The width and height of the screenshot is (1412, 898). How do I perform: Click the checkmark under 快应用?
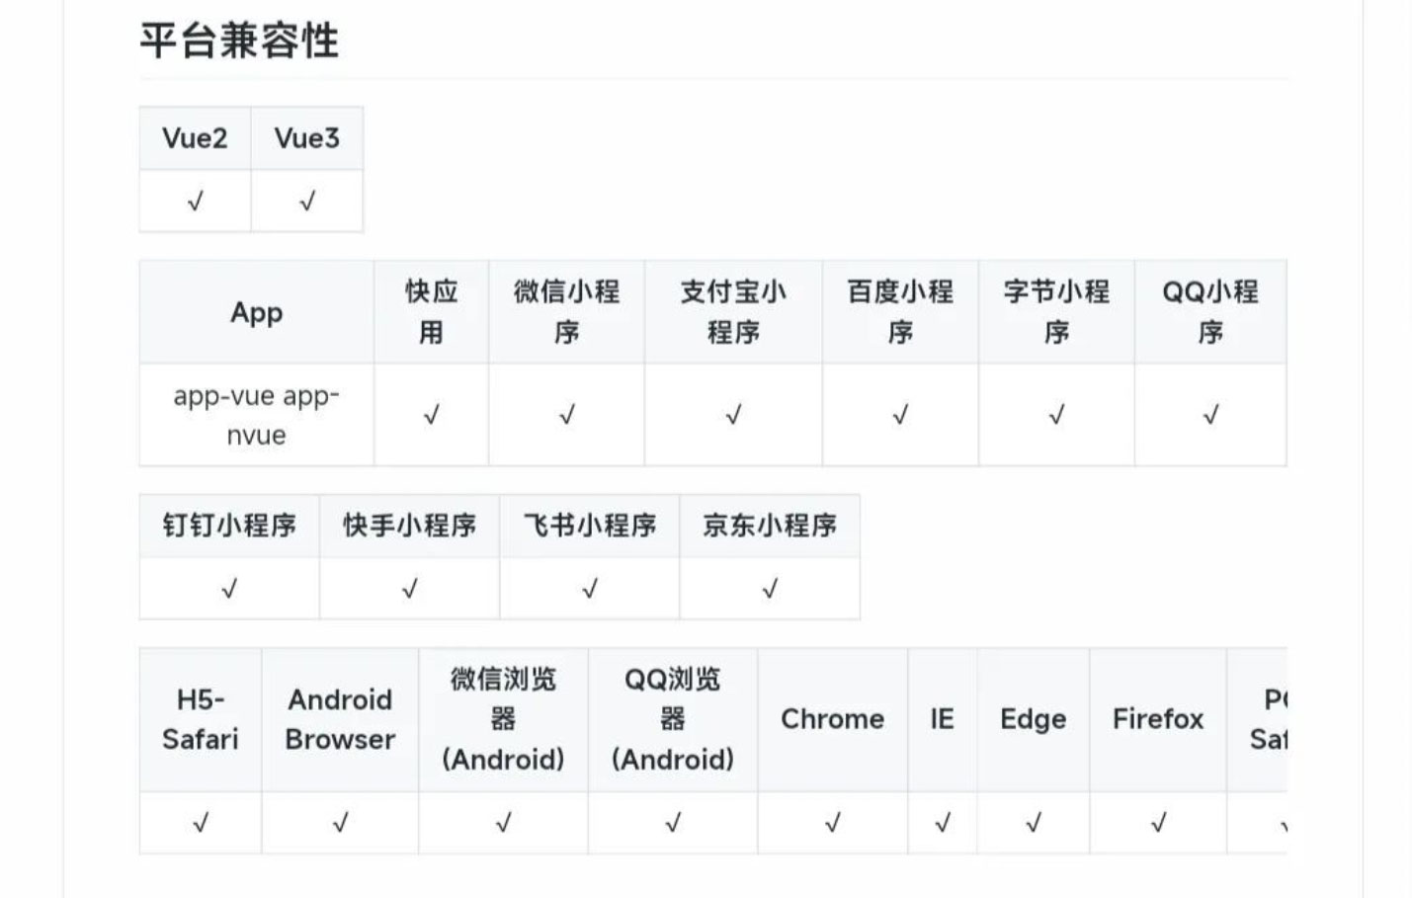click(x=431, y=415)
